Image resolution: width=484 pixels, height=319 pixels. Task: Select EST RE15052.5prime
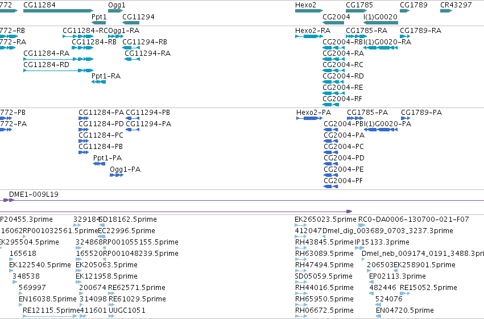pos(428,288)
